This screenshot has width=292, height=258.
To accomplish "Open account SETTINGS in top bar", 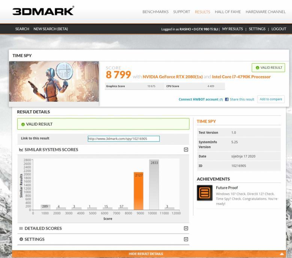I will (x=257, y=29).
